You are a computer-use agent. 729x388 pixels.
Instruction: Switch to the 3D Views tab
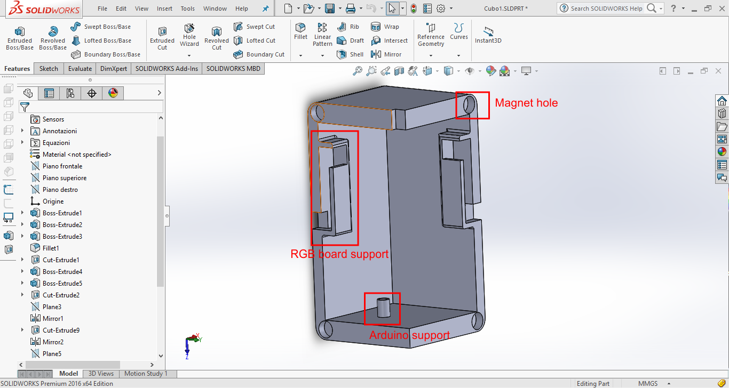coord(101,374)
